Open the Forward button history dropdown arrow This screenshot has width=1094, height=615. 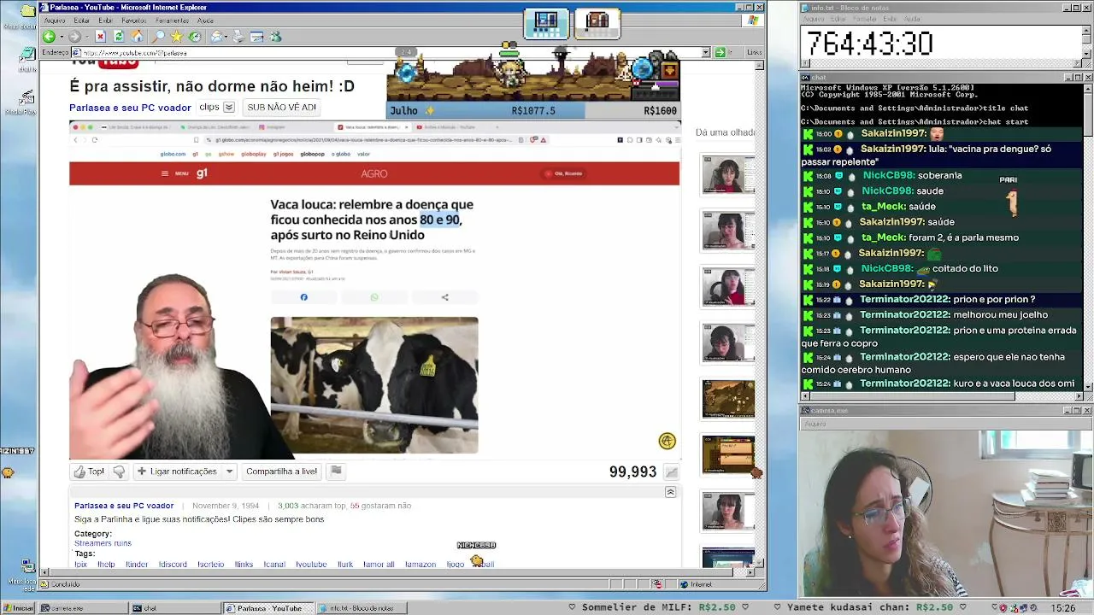85,37
